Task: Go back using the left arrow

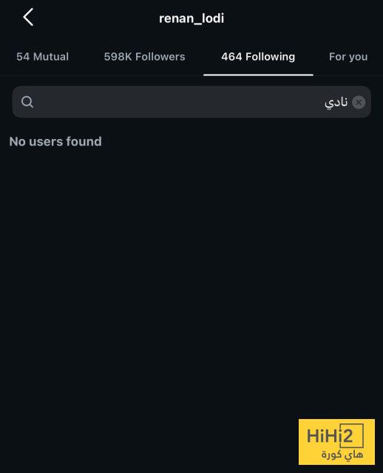Action: (28, 17)
